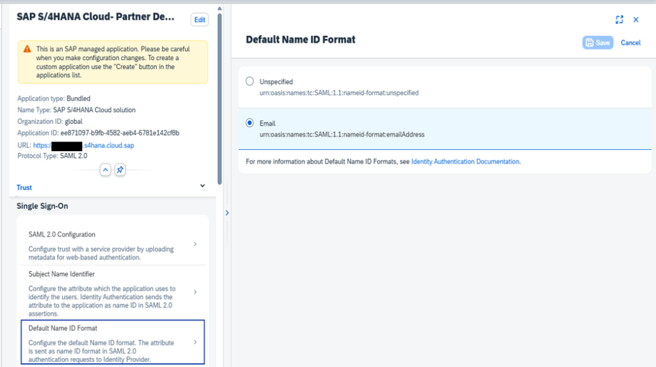Open the Identity Authentication Documentation link

tap(465, 162)
